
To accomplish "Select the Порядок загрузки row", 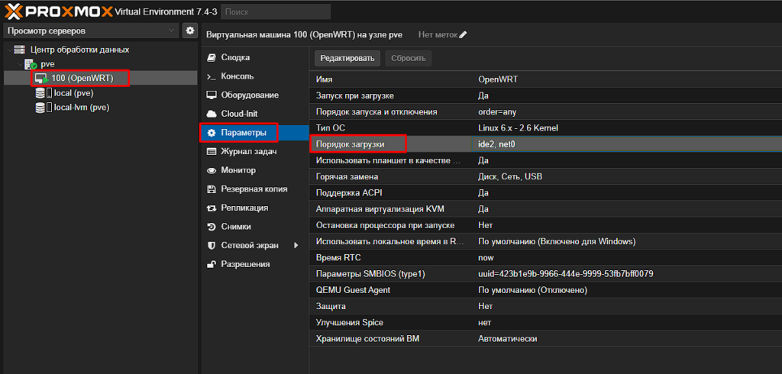I will coord(545,144).
